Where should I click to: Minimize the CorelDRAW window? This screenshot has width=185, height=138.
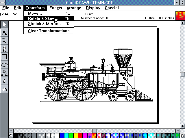[x=177, y=3]
